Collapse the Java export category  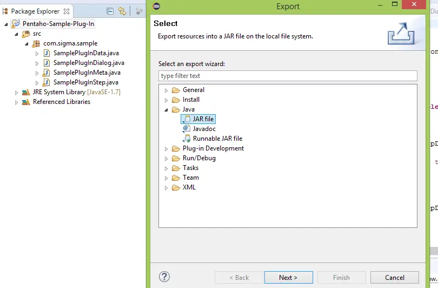click(166, 110)
